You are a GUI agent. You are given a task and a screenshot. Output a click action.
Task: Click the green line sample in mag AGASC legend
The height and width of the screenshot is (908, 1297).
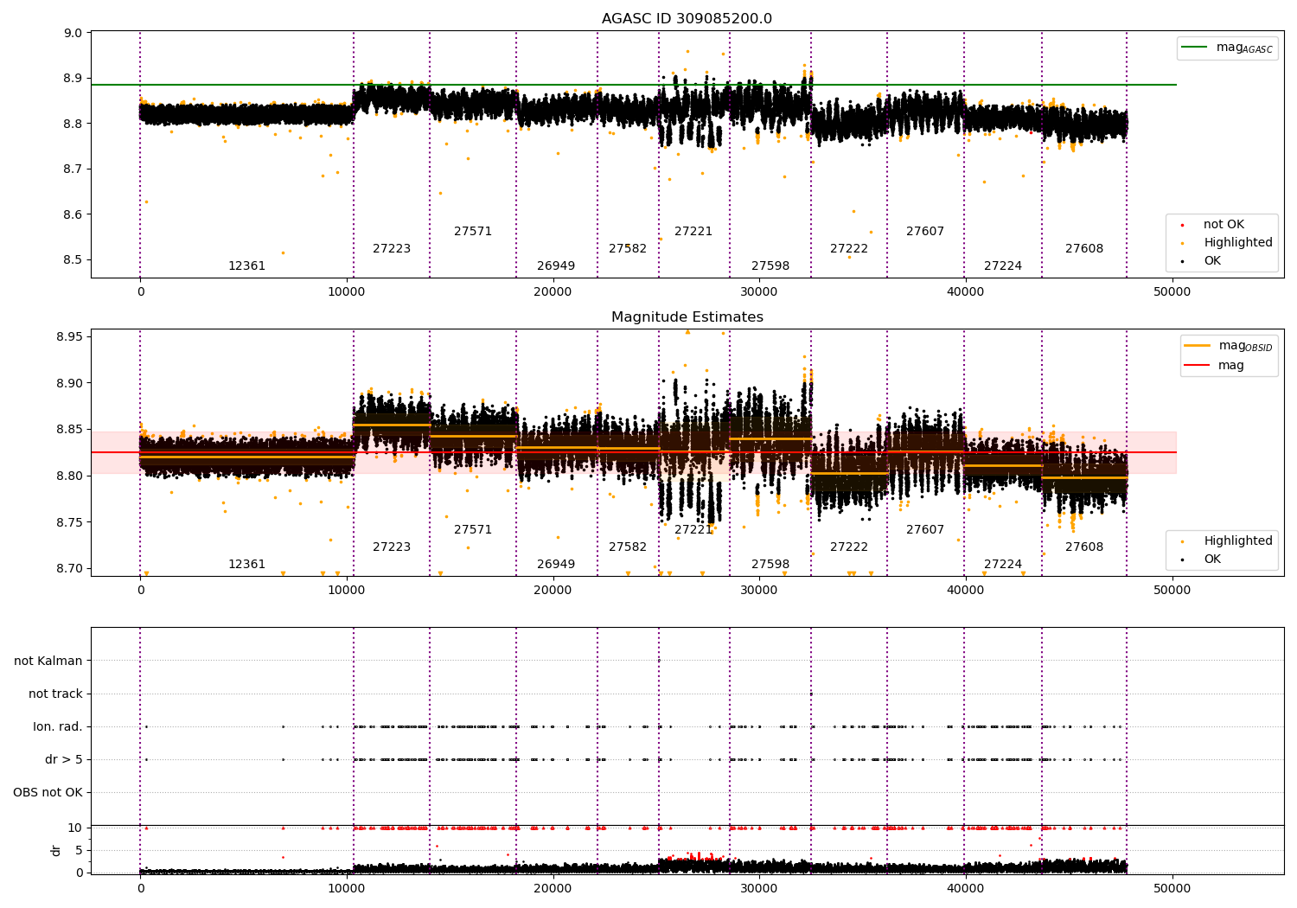(x=1195, y=48)
